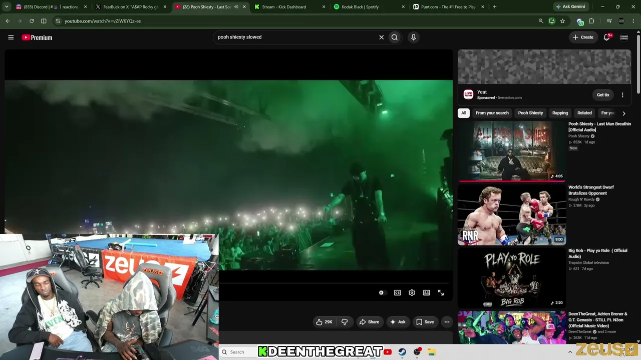Open the Yeat ad options menu

click(x=622, y=95)
